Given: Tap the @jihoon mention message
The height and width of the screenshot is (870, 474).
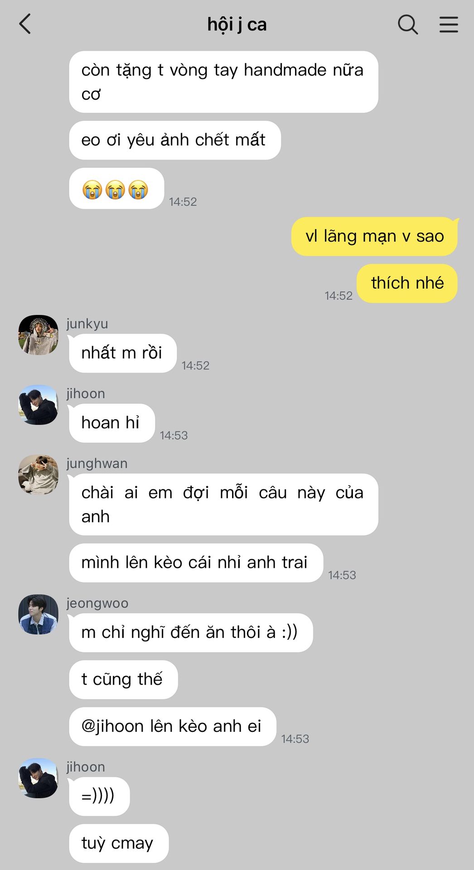Looking at the screenshot, I should coord(172,726).
